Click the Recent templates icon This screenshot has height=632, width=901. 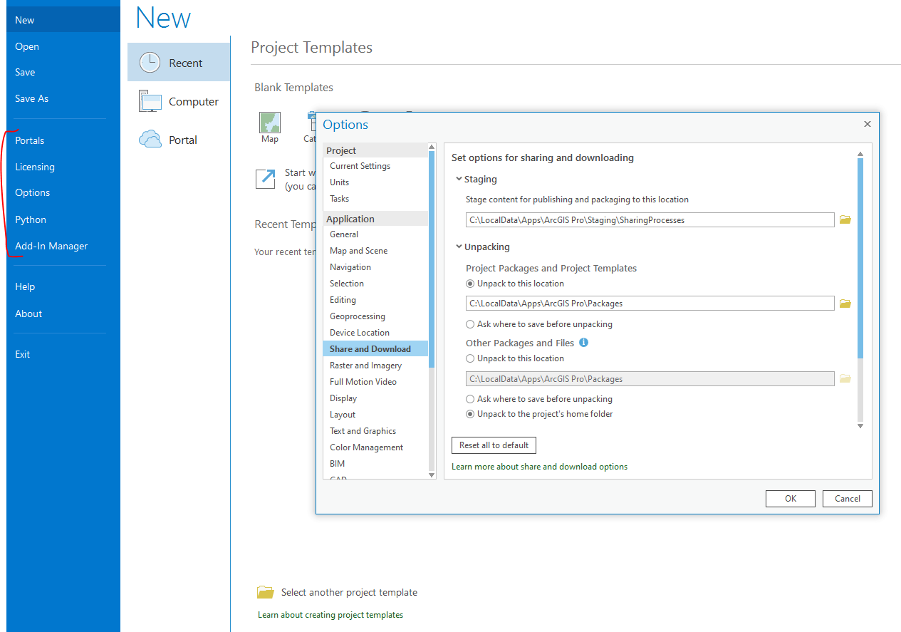(150, 62)
